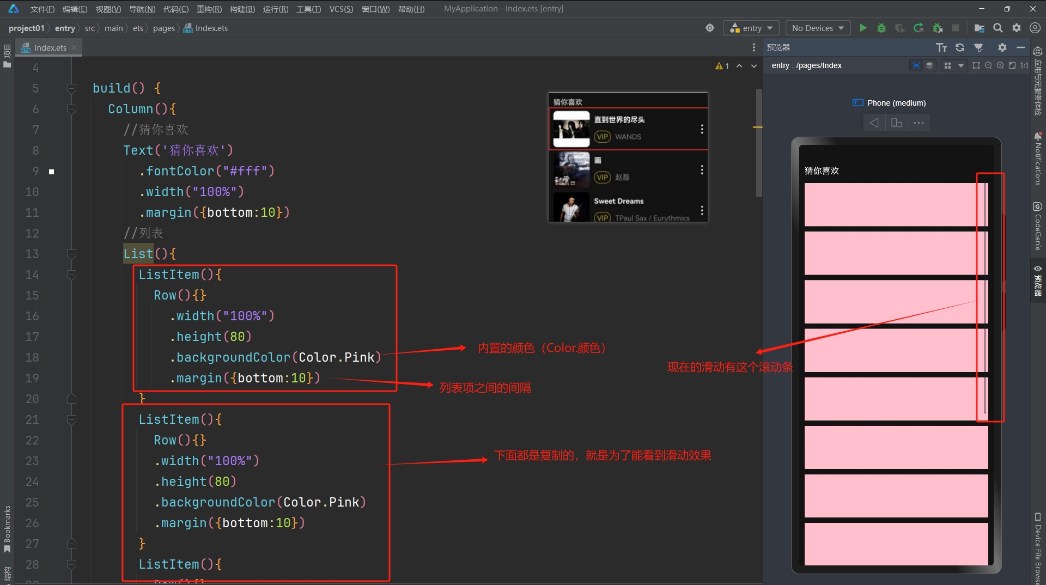The image size is (1046, 585).
Task: Open the CodeGenie side panel
Action: pos(1038,226)
